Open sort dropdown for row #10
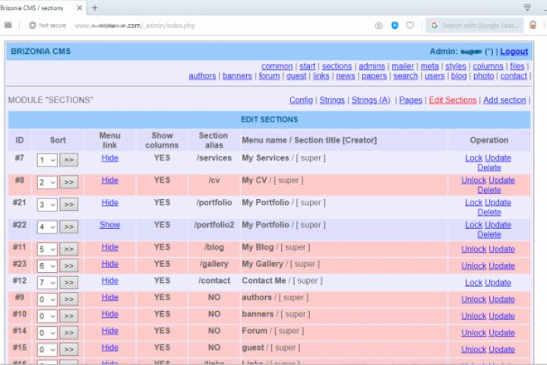The height and width of the screenshot is (365, 547). 47,316
